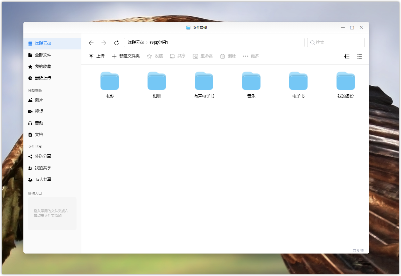This screenshot has height=276, width=401.
Task: Browse the 图片 category
Action: click(39, 100)
